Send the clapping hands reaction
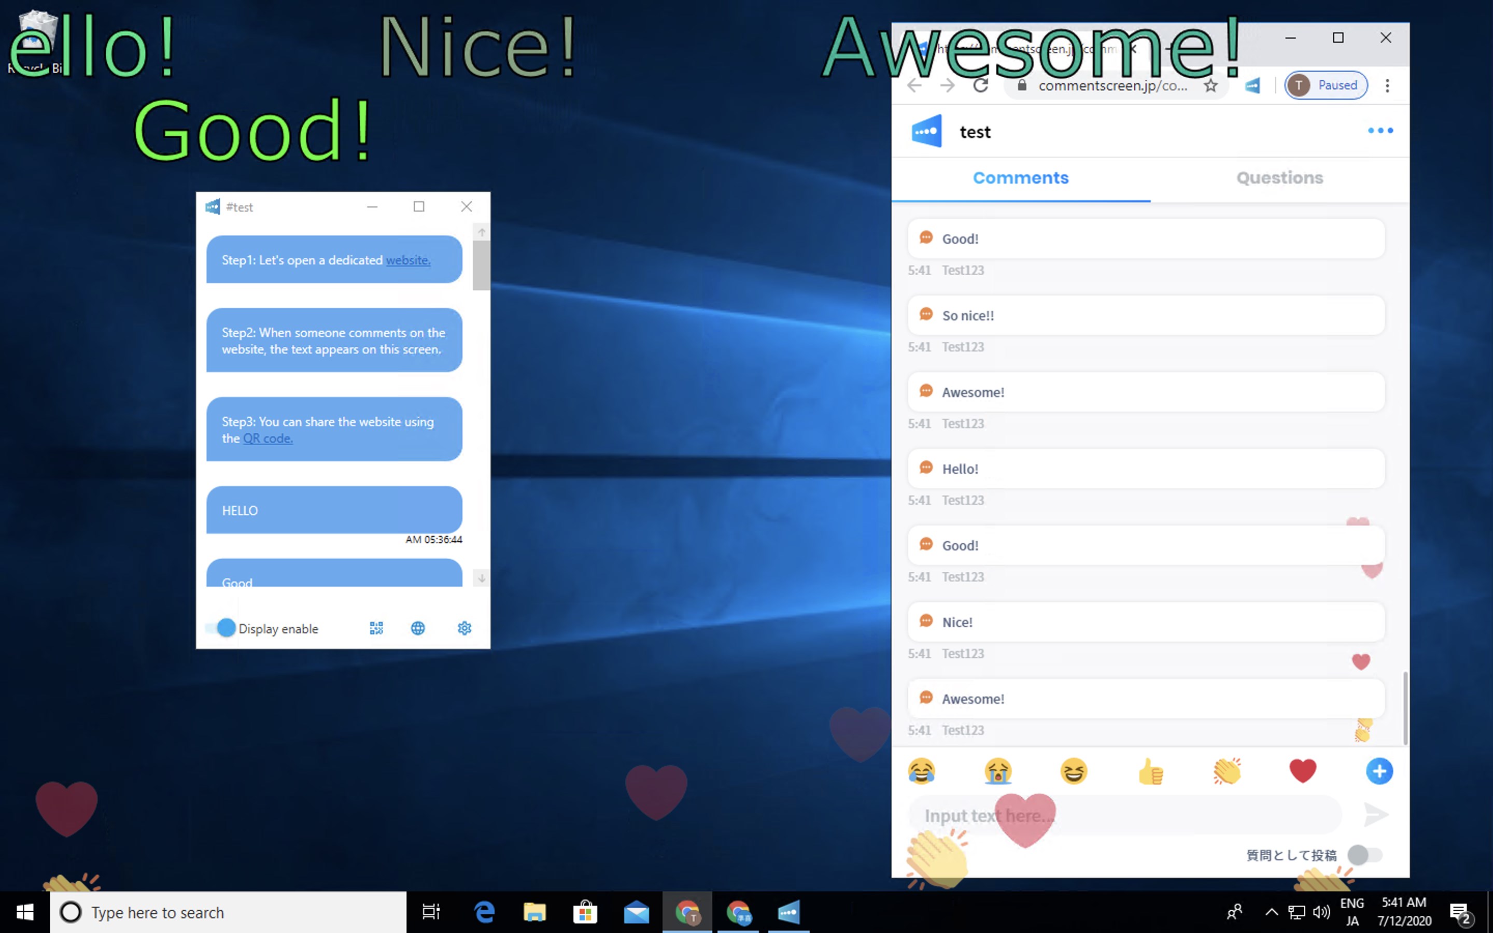The image size is (1493, 933). coord(1227,771)
